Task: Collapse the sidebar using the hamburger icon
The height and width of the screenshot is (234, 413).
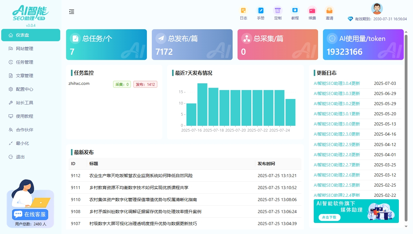Action: [72, 12]
